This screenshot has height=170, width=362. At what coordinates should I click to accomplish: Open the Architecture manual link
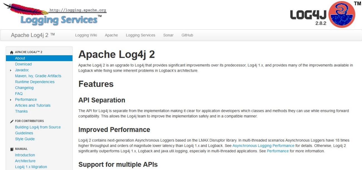[25, 161]
